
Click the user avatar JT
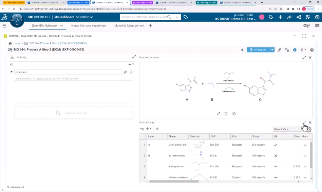pos(262,17)
